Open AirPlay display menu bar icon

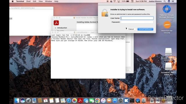click(119, 1)
